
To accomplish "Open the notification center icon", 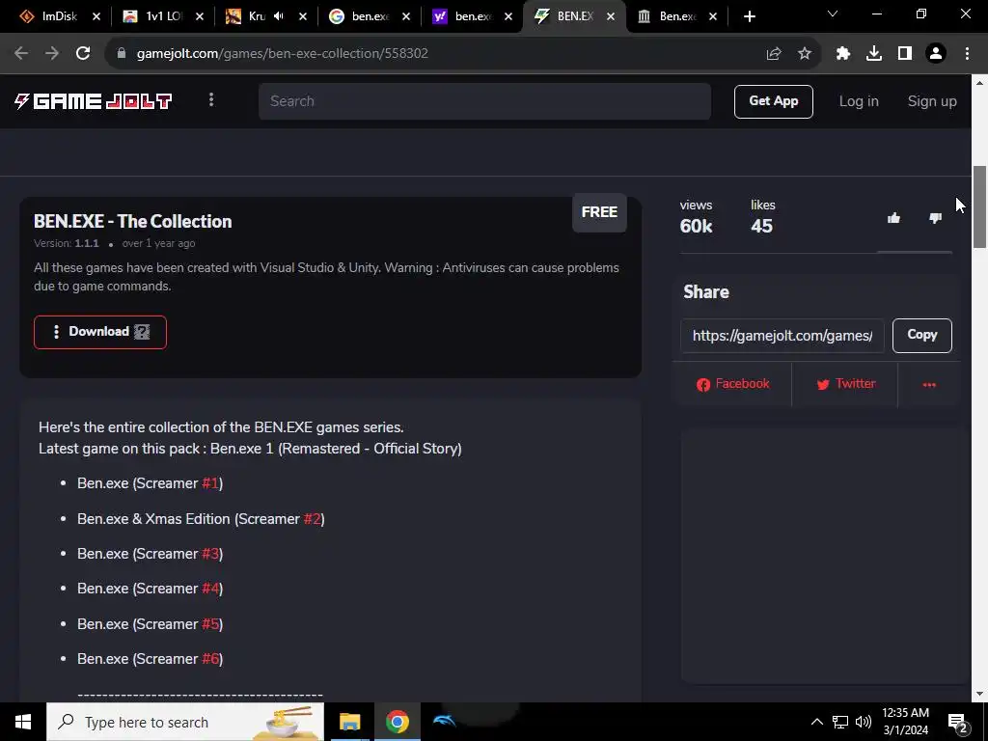I will (958, 723).
